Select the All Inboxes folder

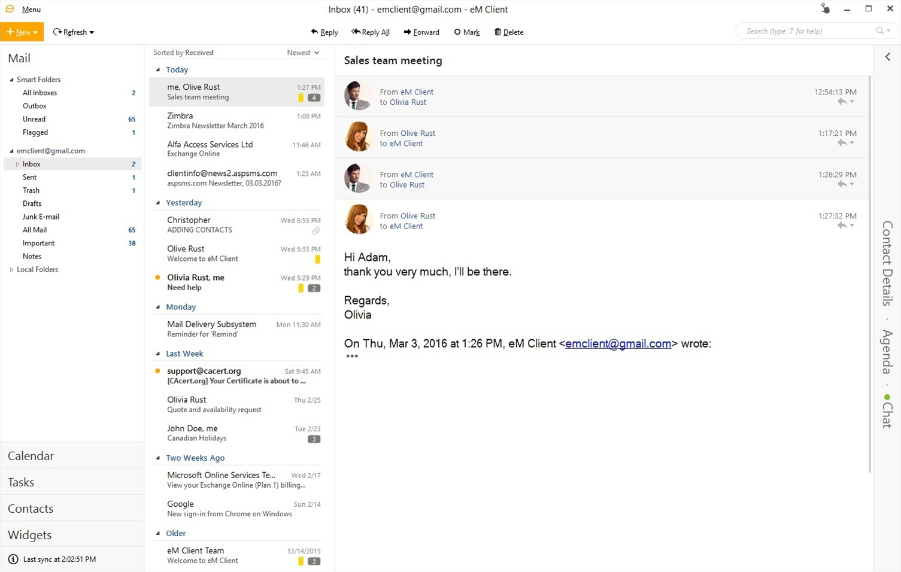40,93
